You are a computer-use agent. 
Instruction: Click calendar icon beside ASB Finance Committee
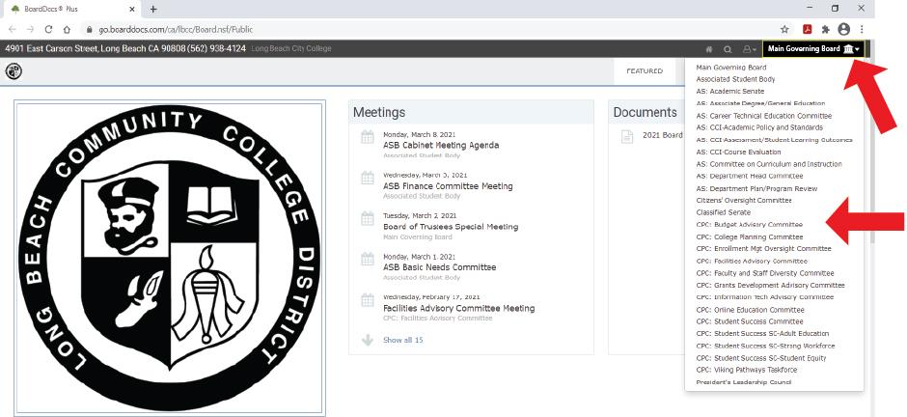point(368,179)
